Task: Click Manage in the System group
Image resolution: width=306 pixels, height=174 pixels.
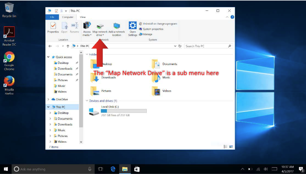Action: [x=146, y=34]
